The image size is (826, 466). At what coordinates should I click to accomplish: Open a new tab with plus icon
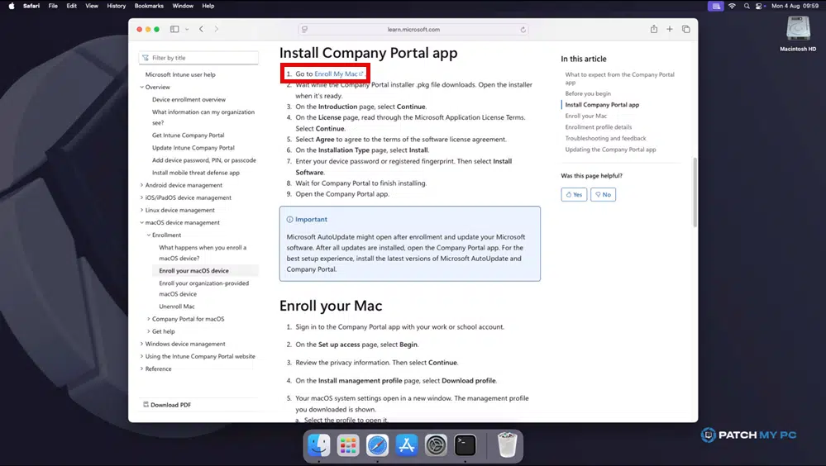click(x=670, y=30)
